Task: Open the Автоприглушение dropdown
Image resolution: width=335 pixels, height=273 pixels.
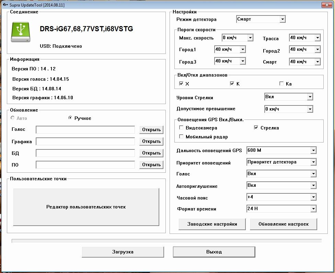Action: (x=281, y=185)
